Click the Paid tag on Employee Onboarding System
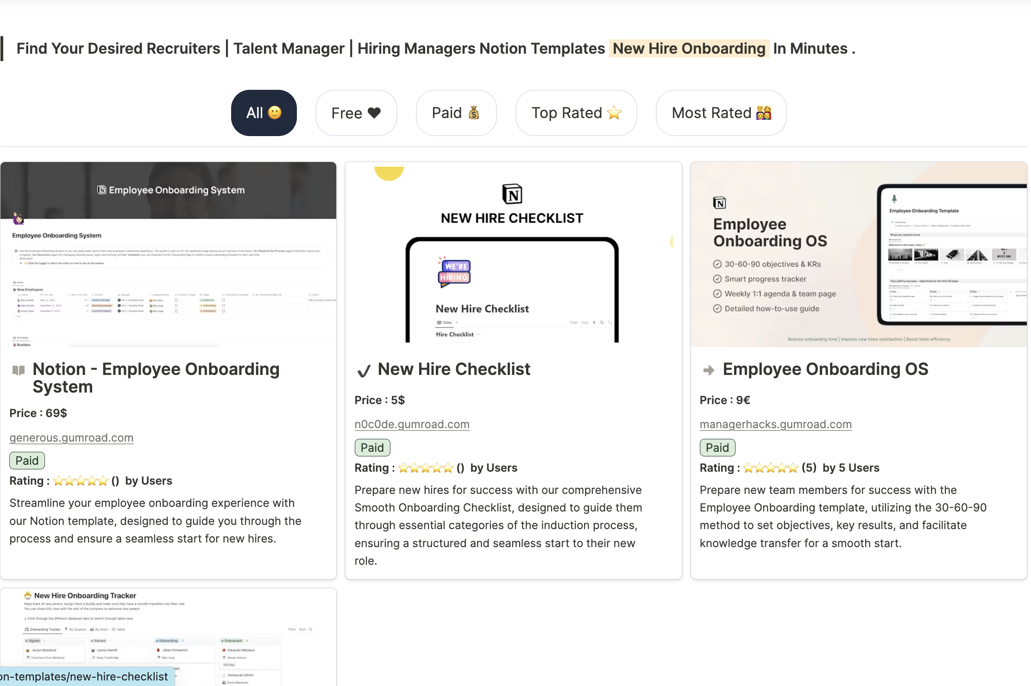The image size is (1031, 686). click(27, 461)
